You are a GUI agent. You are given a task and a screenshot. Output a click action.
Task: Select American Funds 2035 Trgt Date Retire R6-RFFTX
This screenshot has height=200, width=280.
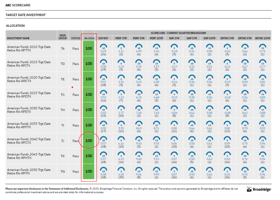29,125
